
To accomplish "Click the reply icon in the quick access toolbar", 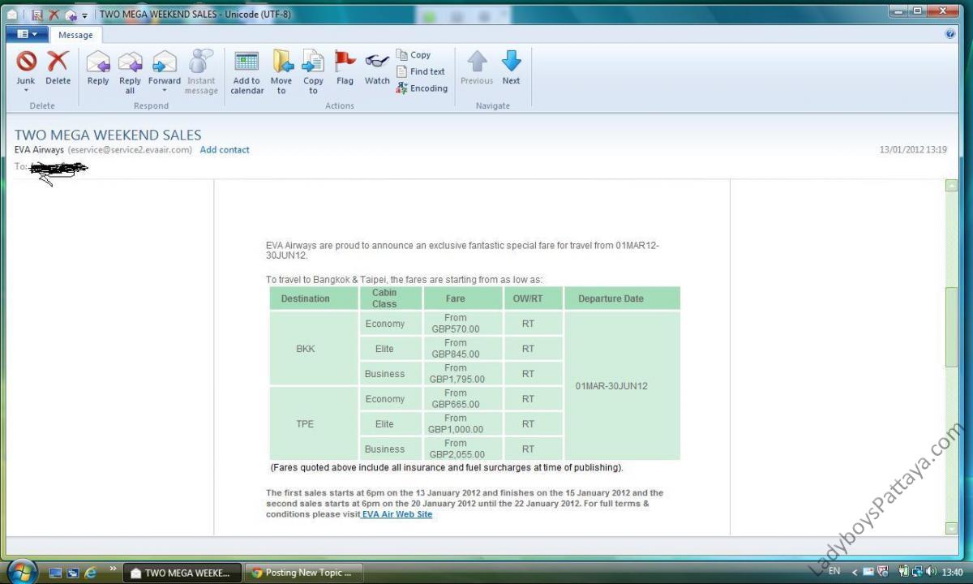I will pos(71,15).
